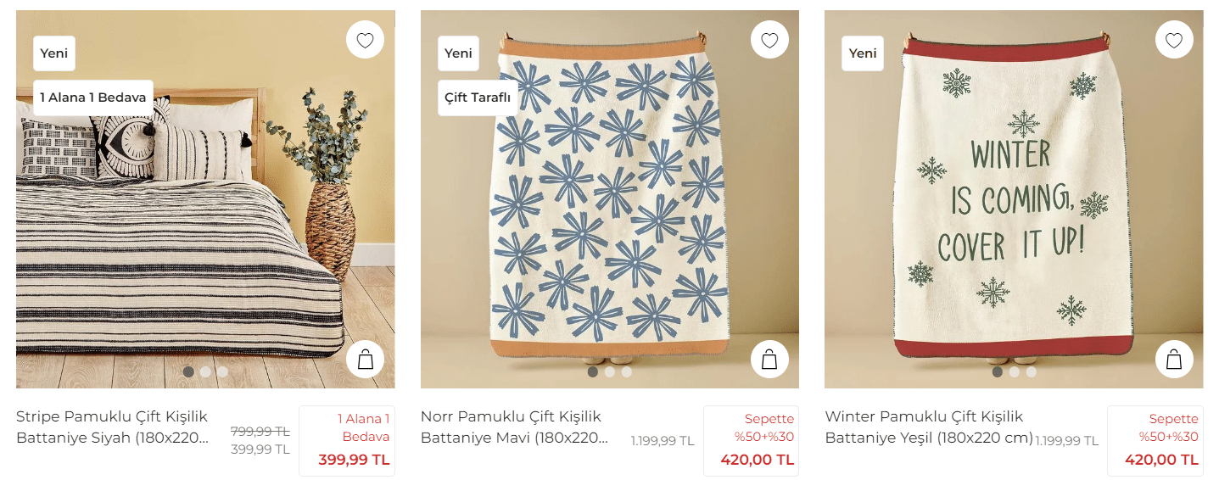This screenshot has width=1219, height=480.
Task: Select third carousel dot on Norr blanket
Action: [x=626, y=371]
